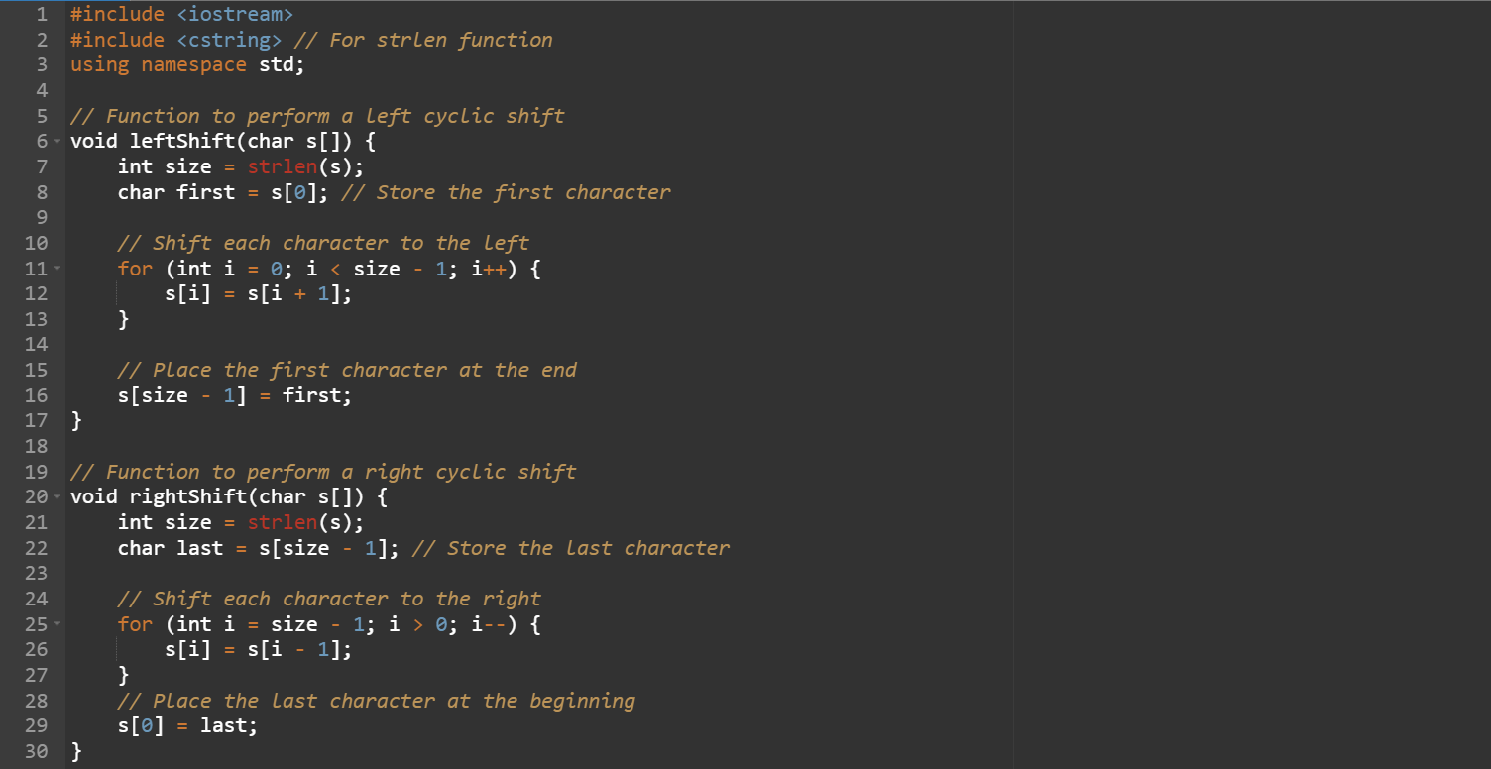Collapse the for loop at line 11
The image size is (1491, 769).
[x=57, y=269]
